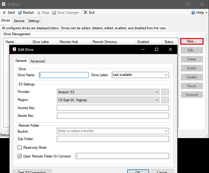Switch to the Settings tab
The height and width of the screenshot is (173, 209).
pos(34,21)
